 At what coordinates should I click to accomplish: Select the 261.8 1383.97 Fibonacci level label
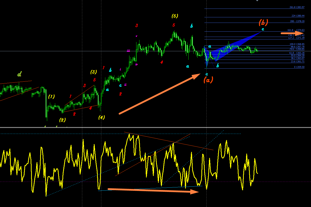click(297, 7)
